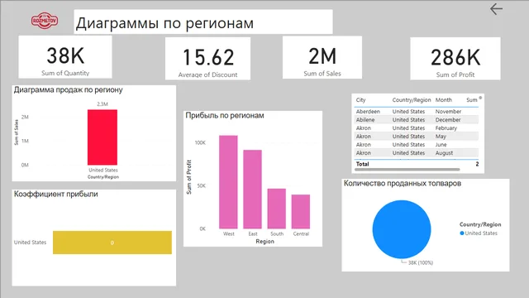The image size is (529, 298).
Task: Click the Aberdeen row in table
Action: point(417,112)
